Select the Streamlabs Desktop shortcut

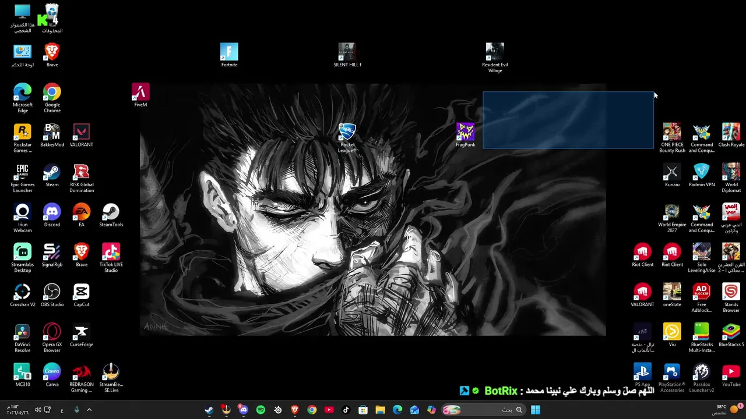22,258
